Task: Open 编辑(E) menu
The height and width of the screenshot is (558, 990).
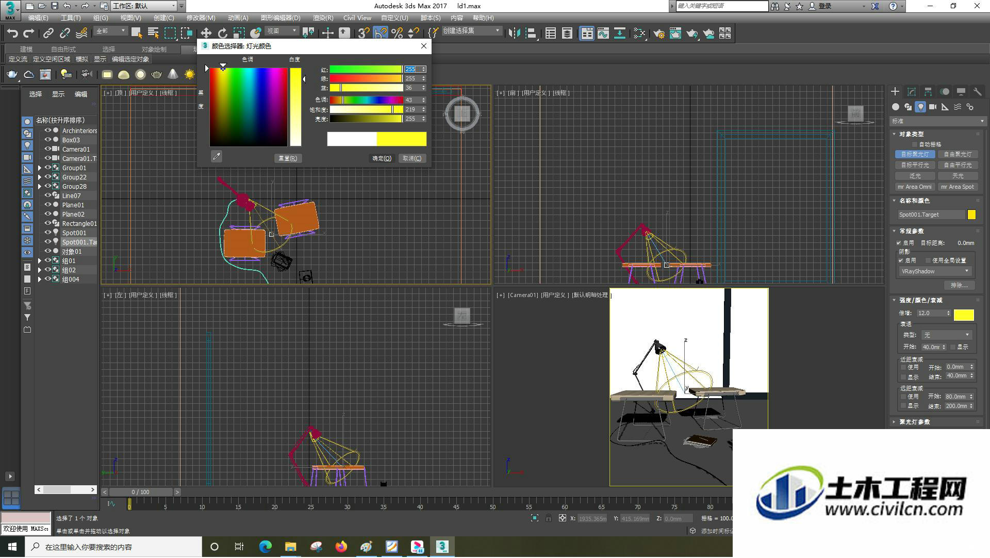Action: point(38,18)
